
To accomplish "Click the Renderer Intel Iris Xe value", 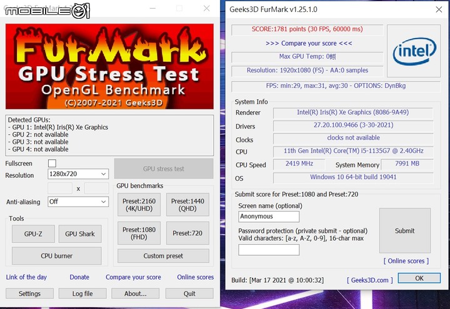I will point(352,112).
